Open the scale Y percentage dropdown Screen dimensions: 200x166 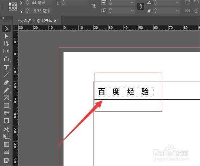(x=132, y=11)
